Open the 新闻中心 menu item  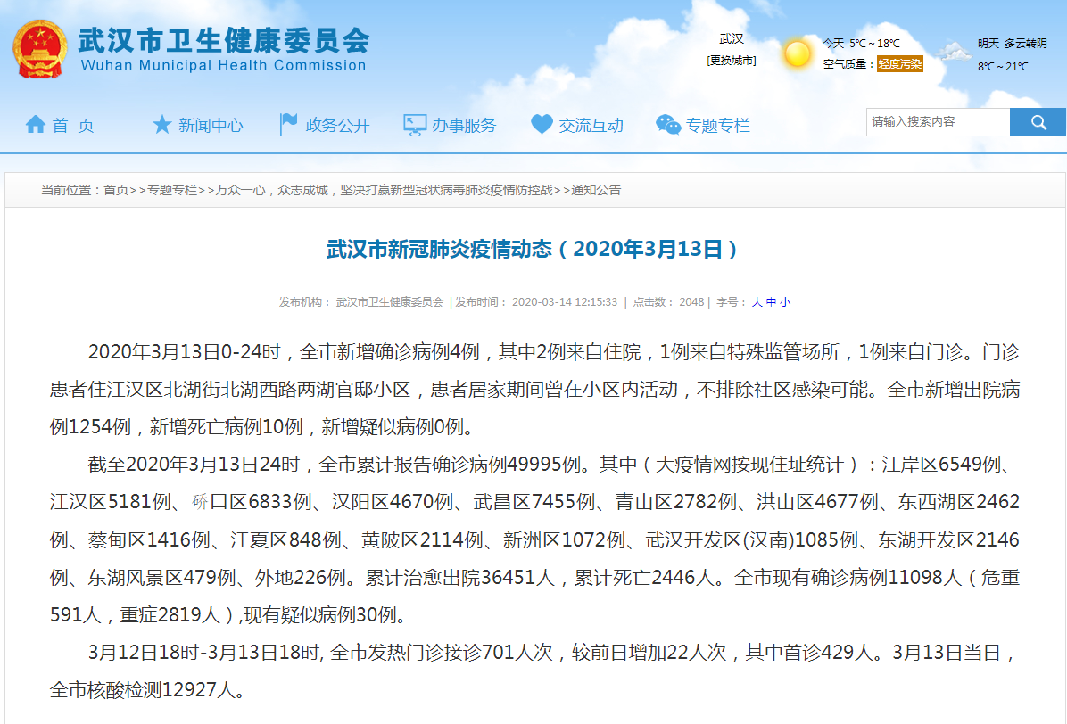[x=211, y=126]
